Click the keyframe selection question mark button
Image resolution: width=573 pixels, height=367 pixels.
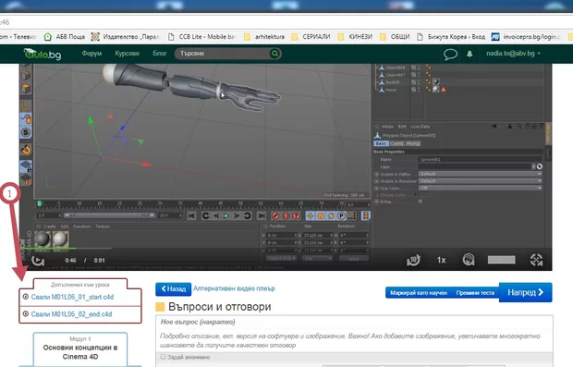[296, 216]
